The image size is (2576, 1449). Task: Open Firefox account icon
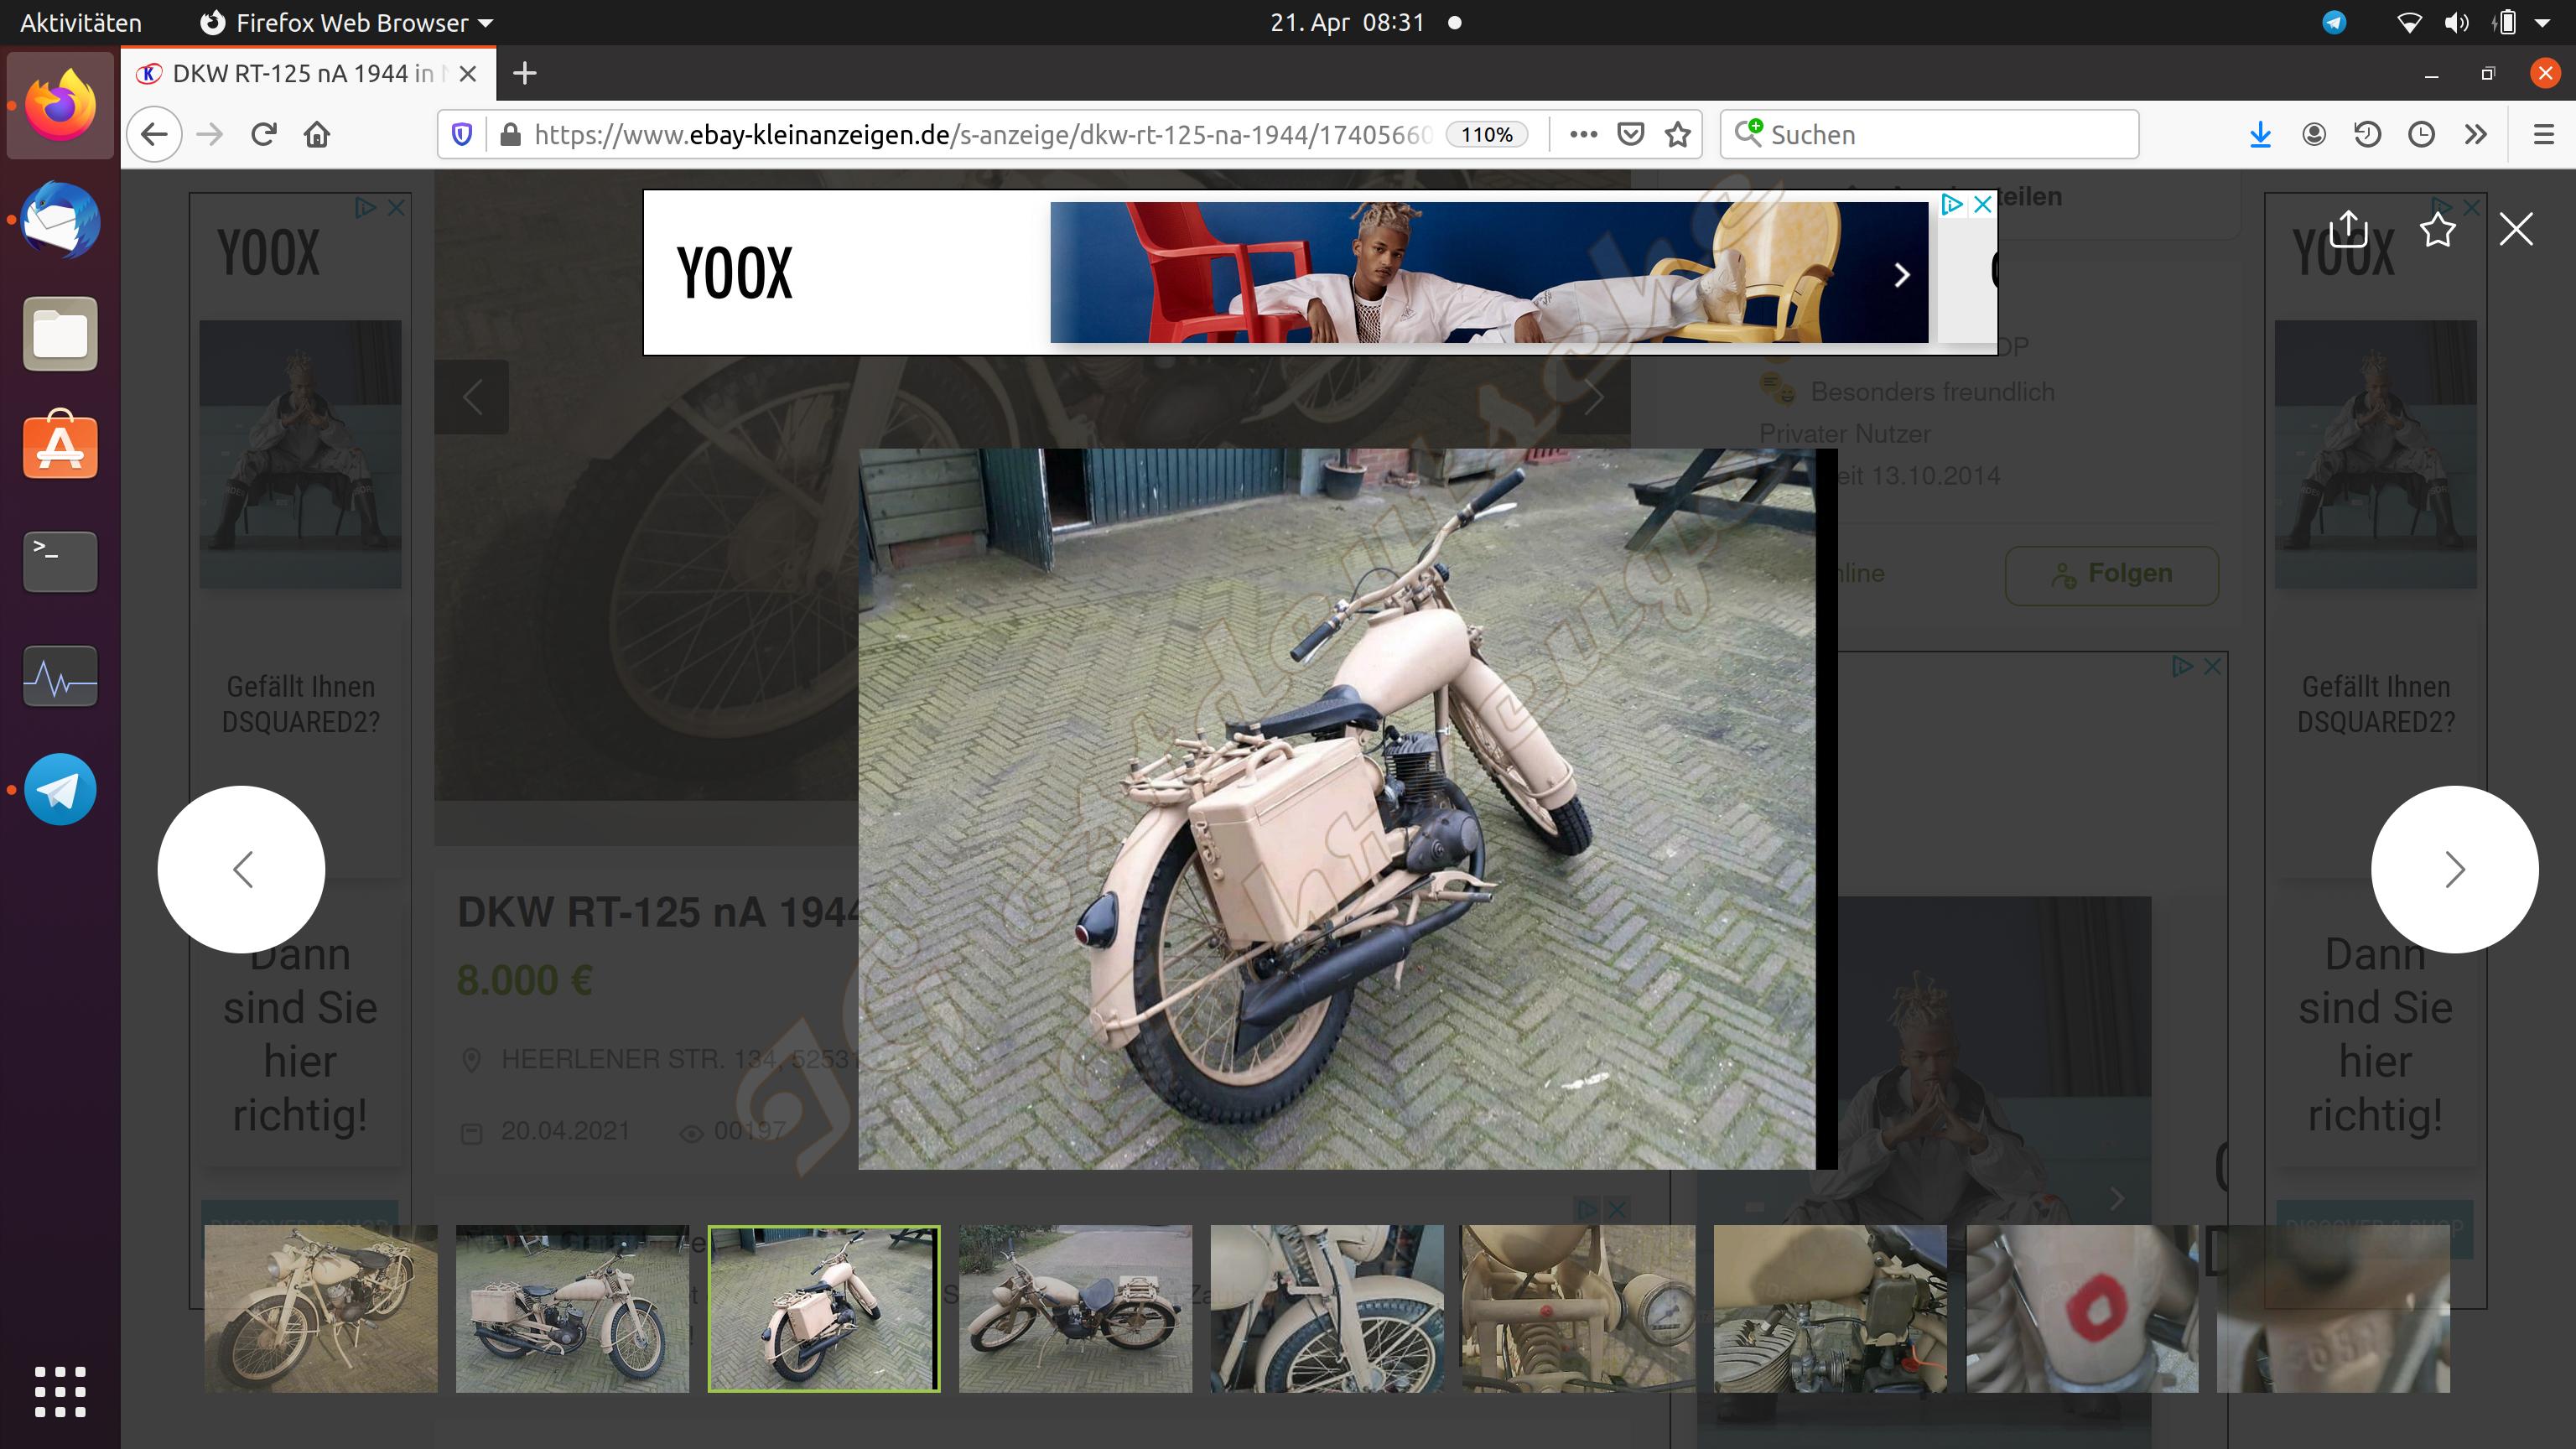[2314, 134]
